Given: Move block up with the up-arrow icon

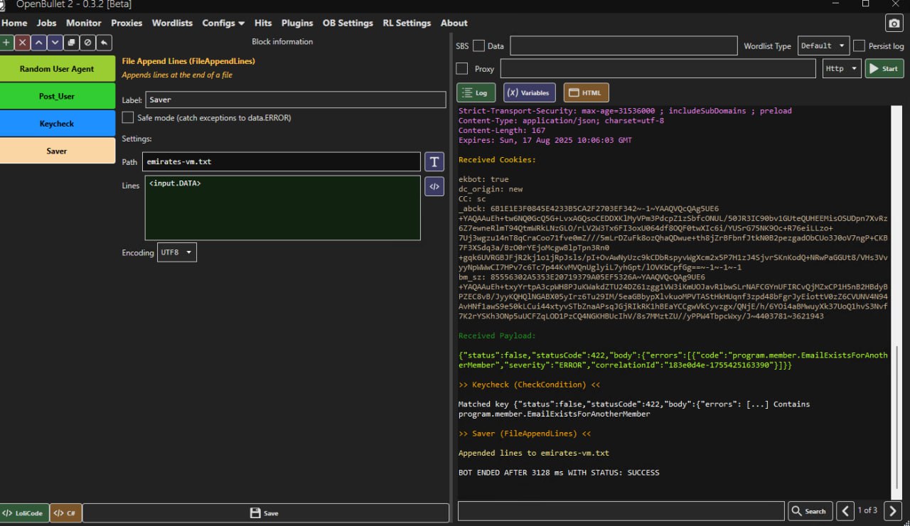Looking at the screenshot, I should (39, 43).
